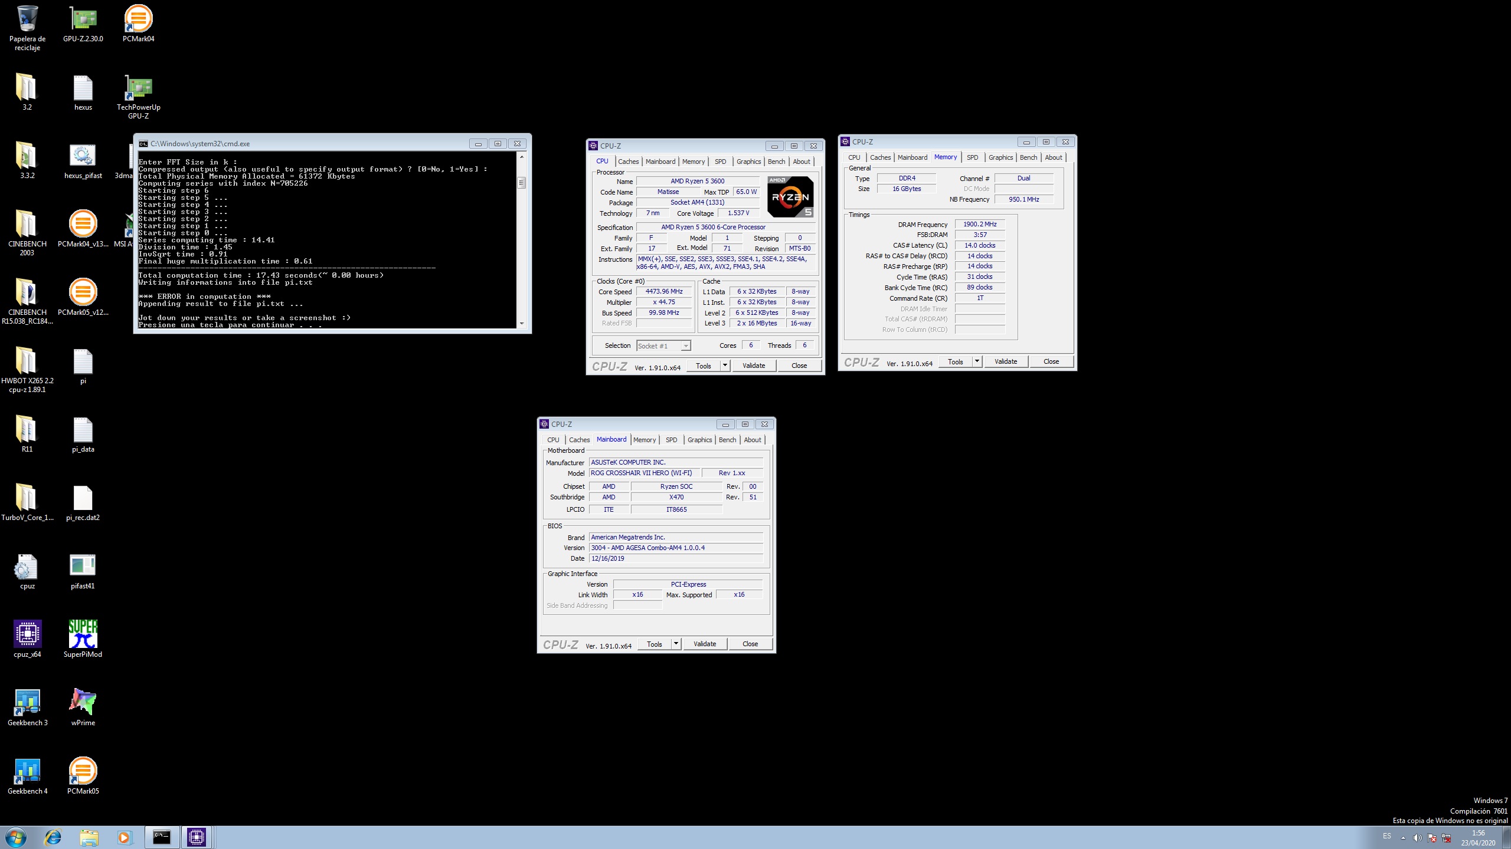
Task: Click Validate in CPU window
Action: (x=754, y=366)
